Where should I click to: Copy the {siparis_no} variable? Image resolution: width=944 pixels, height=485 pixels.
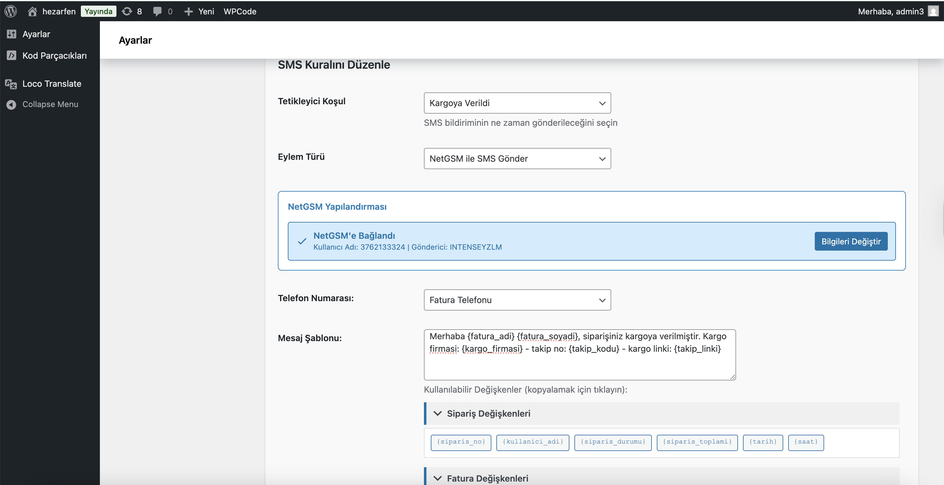(x=461, y=443)
